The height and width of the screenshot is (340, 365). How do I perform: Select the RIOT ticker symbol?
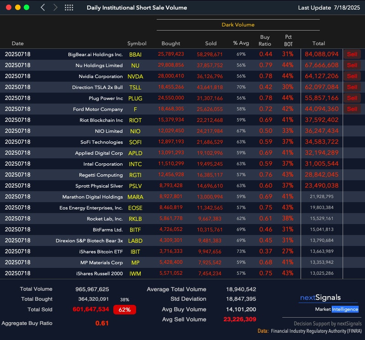click(135, 120)
